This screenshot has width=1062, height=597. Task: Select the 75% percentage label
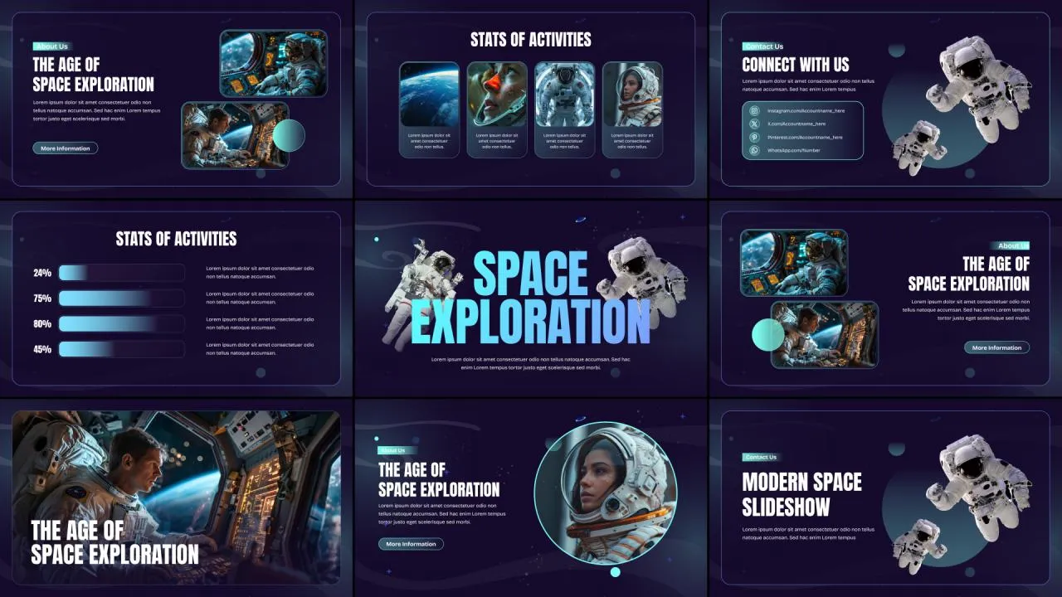click(x=42, y=298)
